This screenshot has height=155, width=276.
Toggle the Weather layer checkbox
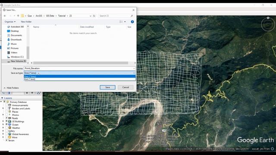point(6,128)
